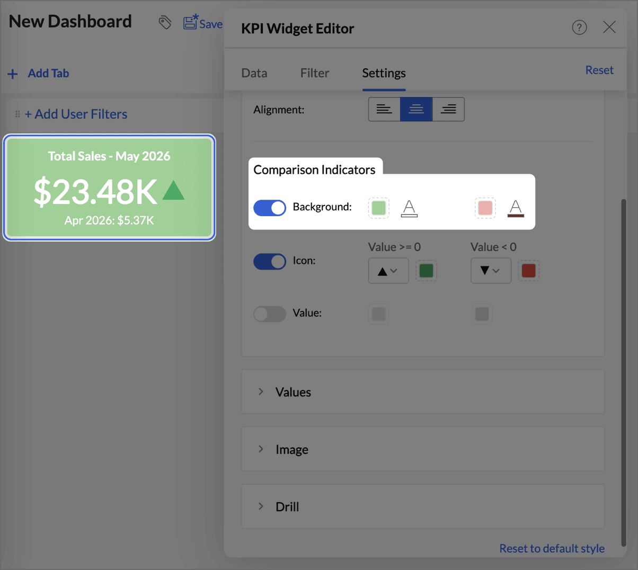Pick the pink background color swatch
The width and height of the screenshot is (638, 570).
(485, 208)
